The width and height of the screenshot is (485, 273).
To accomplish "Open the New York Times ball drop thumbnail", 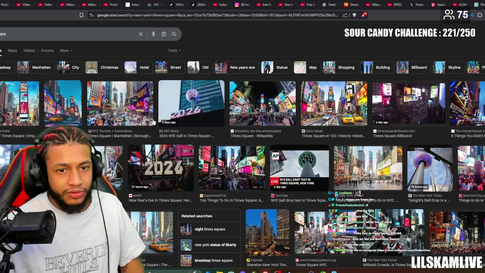I will [x=430, y=168].
